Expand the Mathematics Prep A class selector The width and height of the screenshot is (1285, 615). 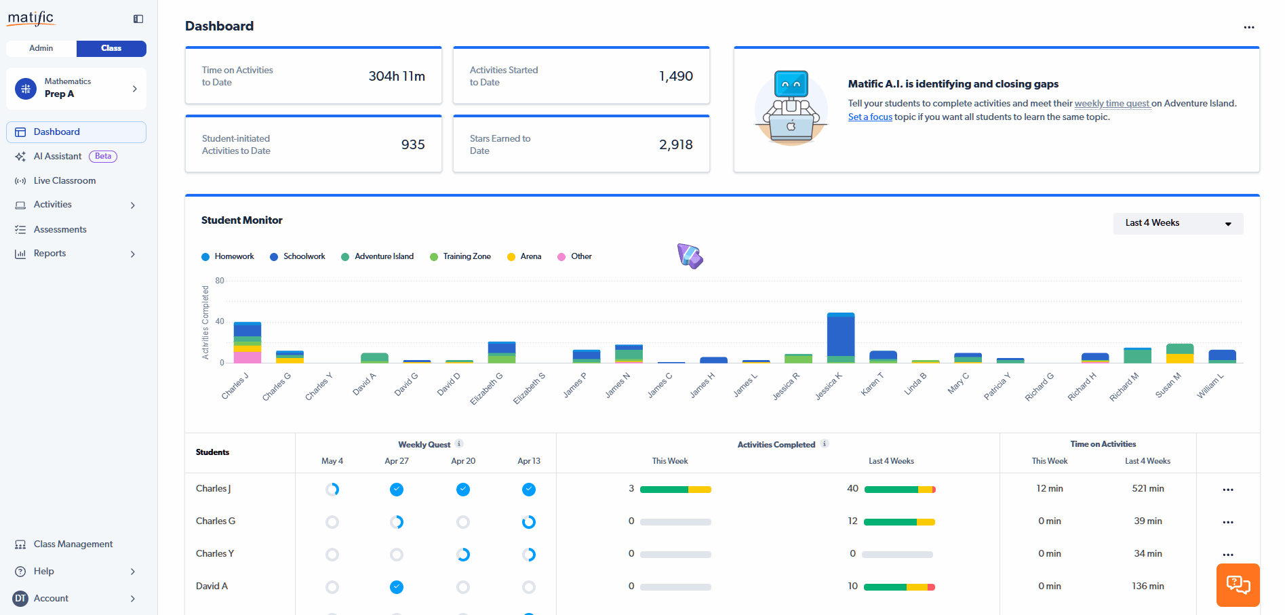(76, 89)
